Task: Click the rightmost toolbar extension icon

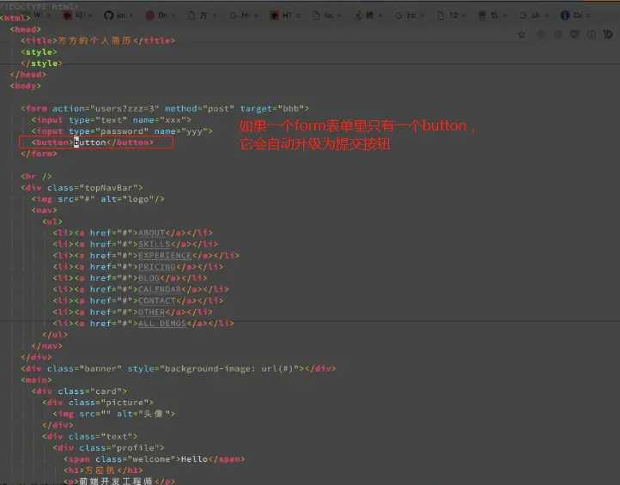Action: (x=608, y=34)
